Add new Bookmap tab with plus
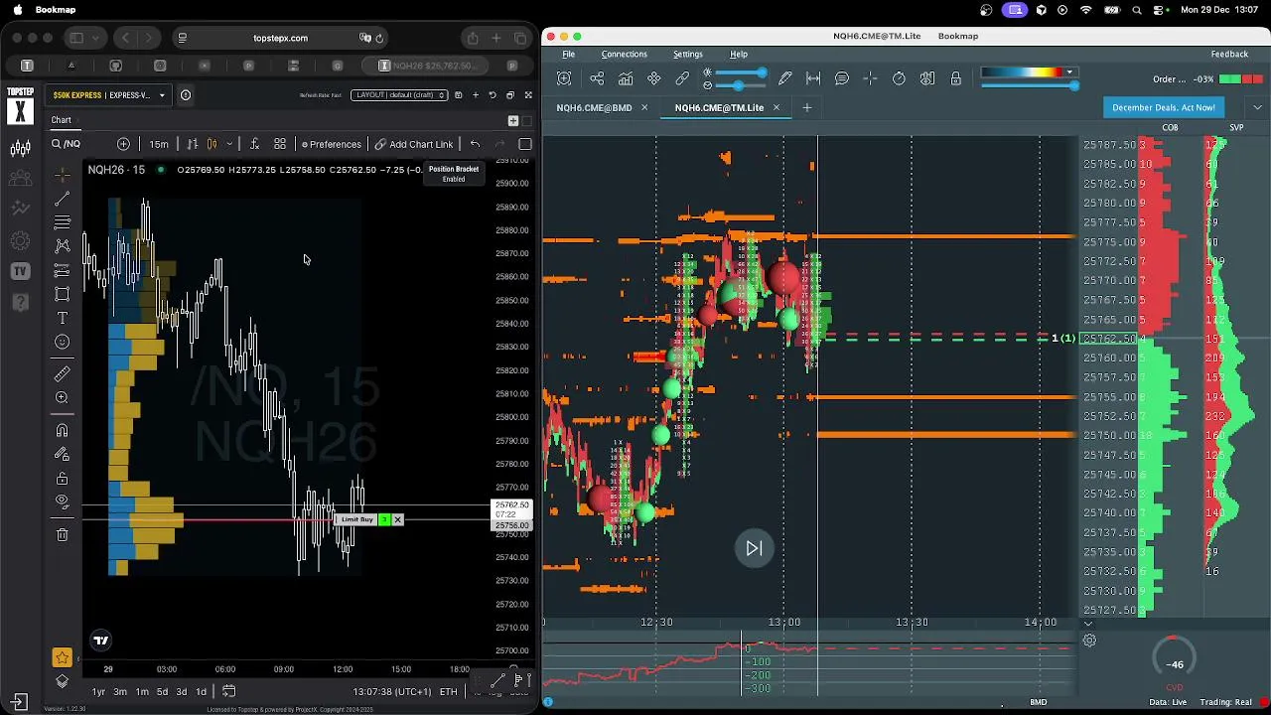Viewport: 1271px width, 715px height. pyautogui.click(x=806, y=107)
